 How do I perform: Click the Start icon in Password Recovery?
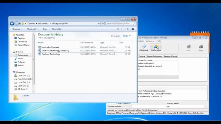(x=189, y=48)
